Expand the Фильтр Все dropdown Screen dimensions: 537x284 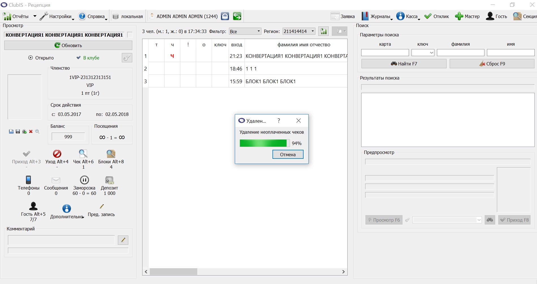245,31
